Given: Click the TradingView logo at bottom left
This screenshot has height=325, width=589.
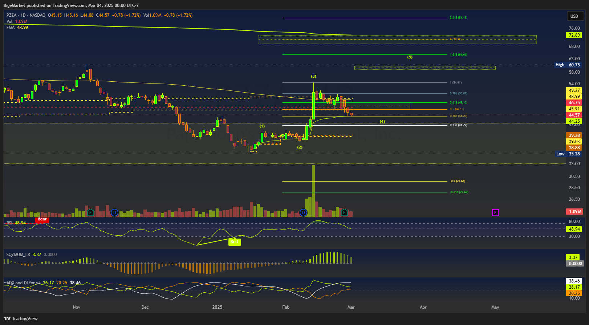Looking at the screenshot, I should (x=21, y=318).
